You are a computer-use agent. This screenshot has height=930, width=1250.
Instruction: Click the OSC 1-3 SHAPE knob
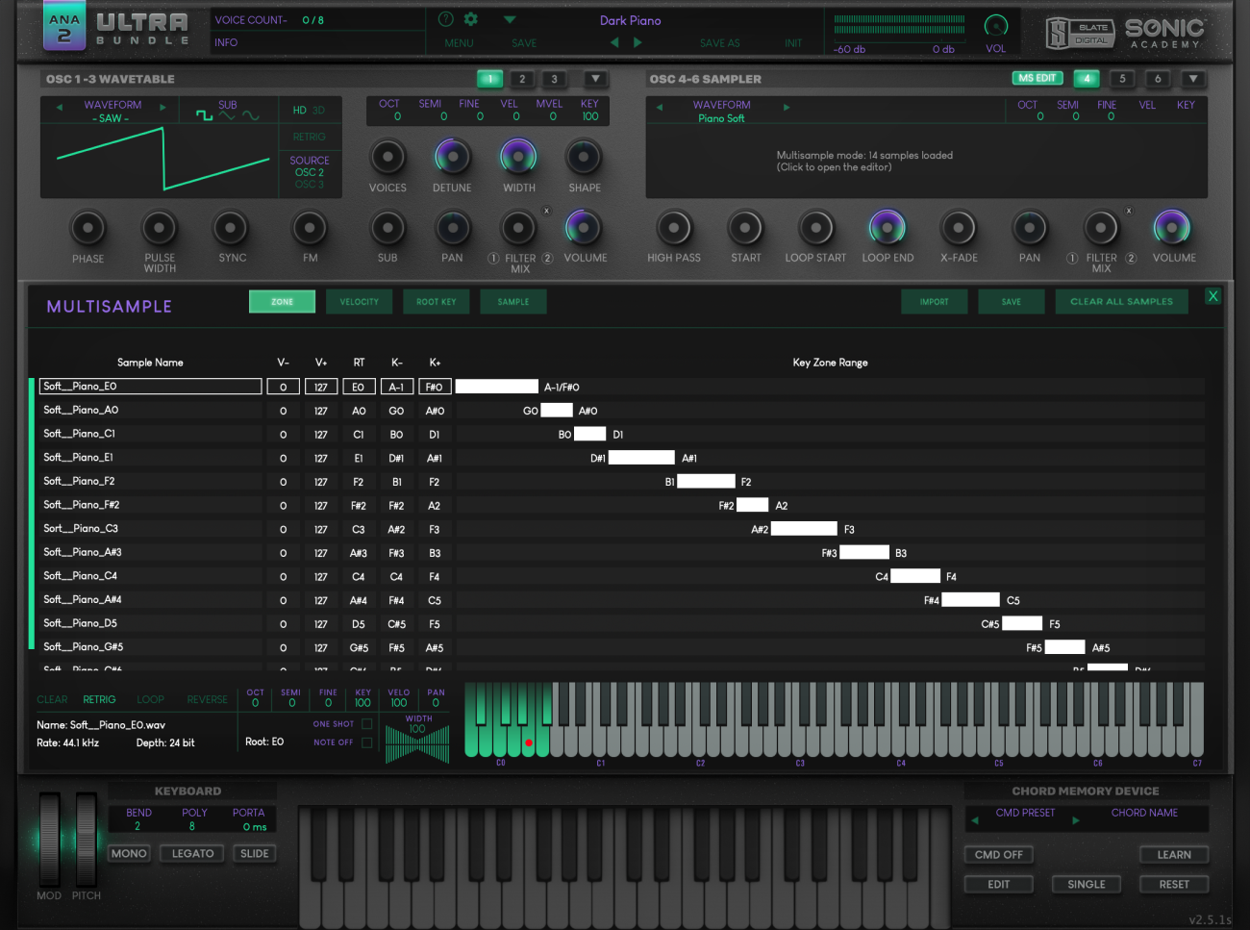point(584,156)
